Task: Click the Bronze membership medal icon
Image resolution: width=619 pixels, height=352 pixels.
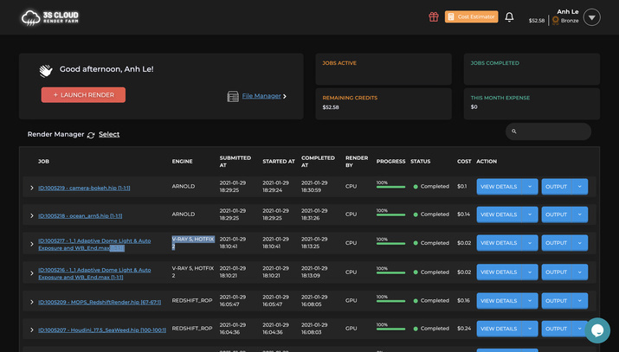Action: click(556, 21)
